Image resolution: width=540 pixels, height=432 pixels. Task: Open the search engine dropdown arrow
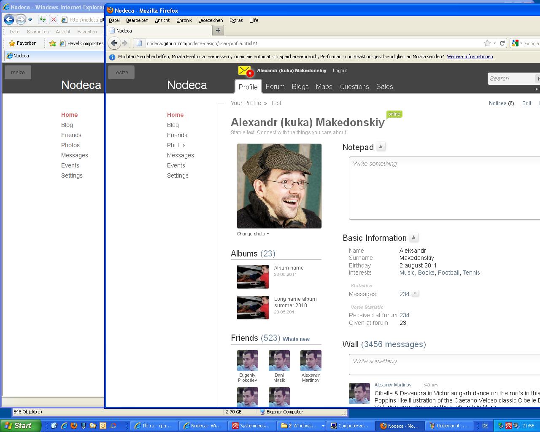[x=521, y=43]
